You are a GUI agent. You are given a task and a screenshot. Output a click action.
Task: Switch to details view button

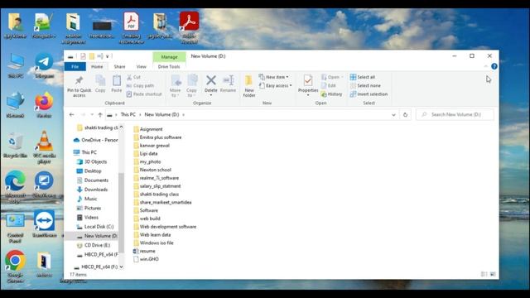[484, 274]
